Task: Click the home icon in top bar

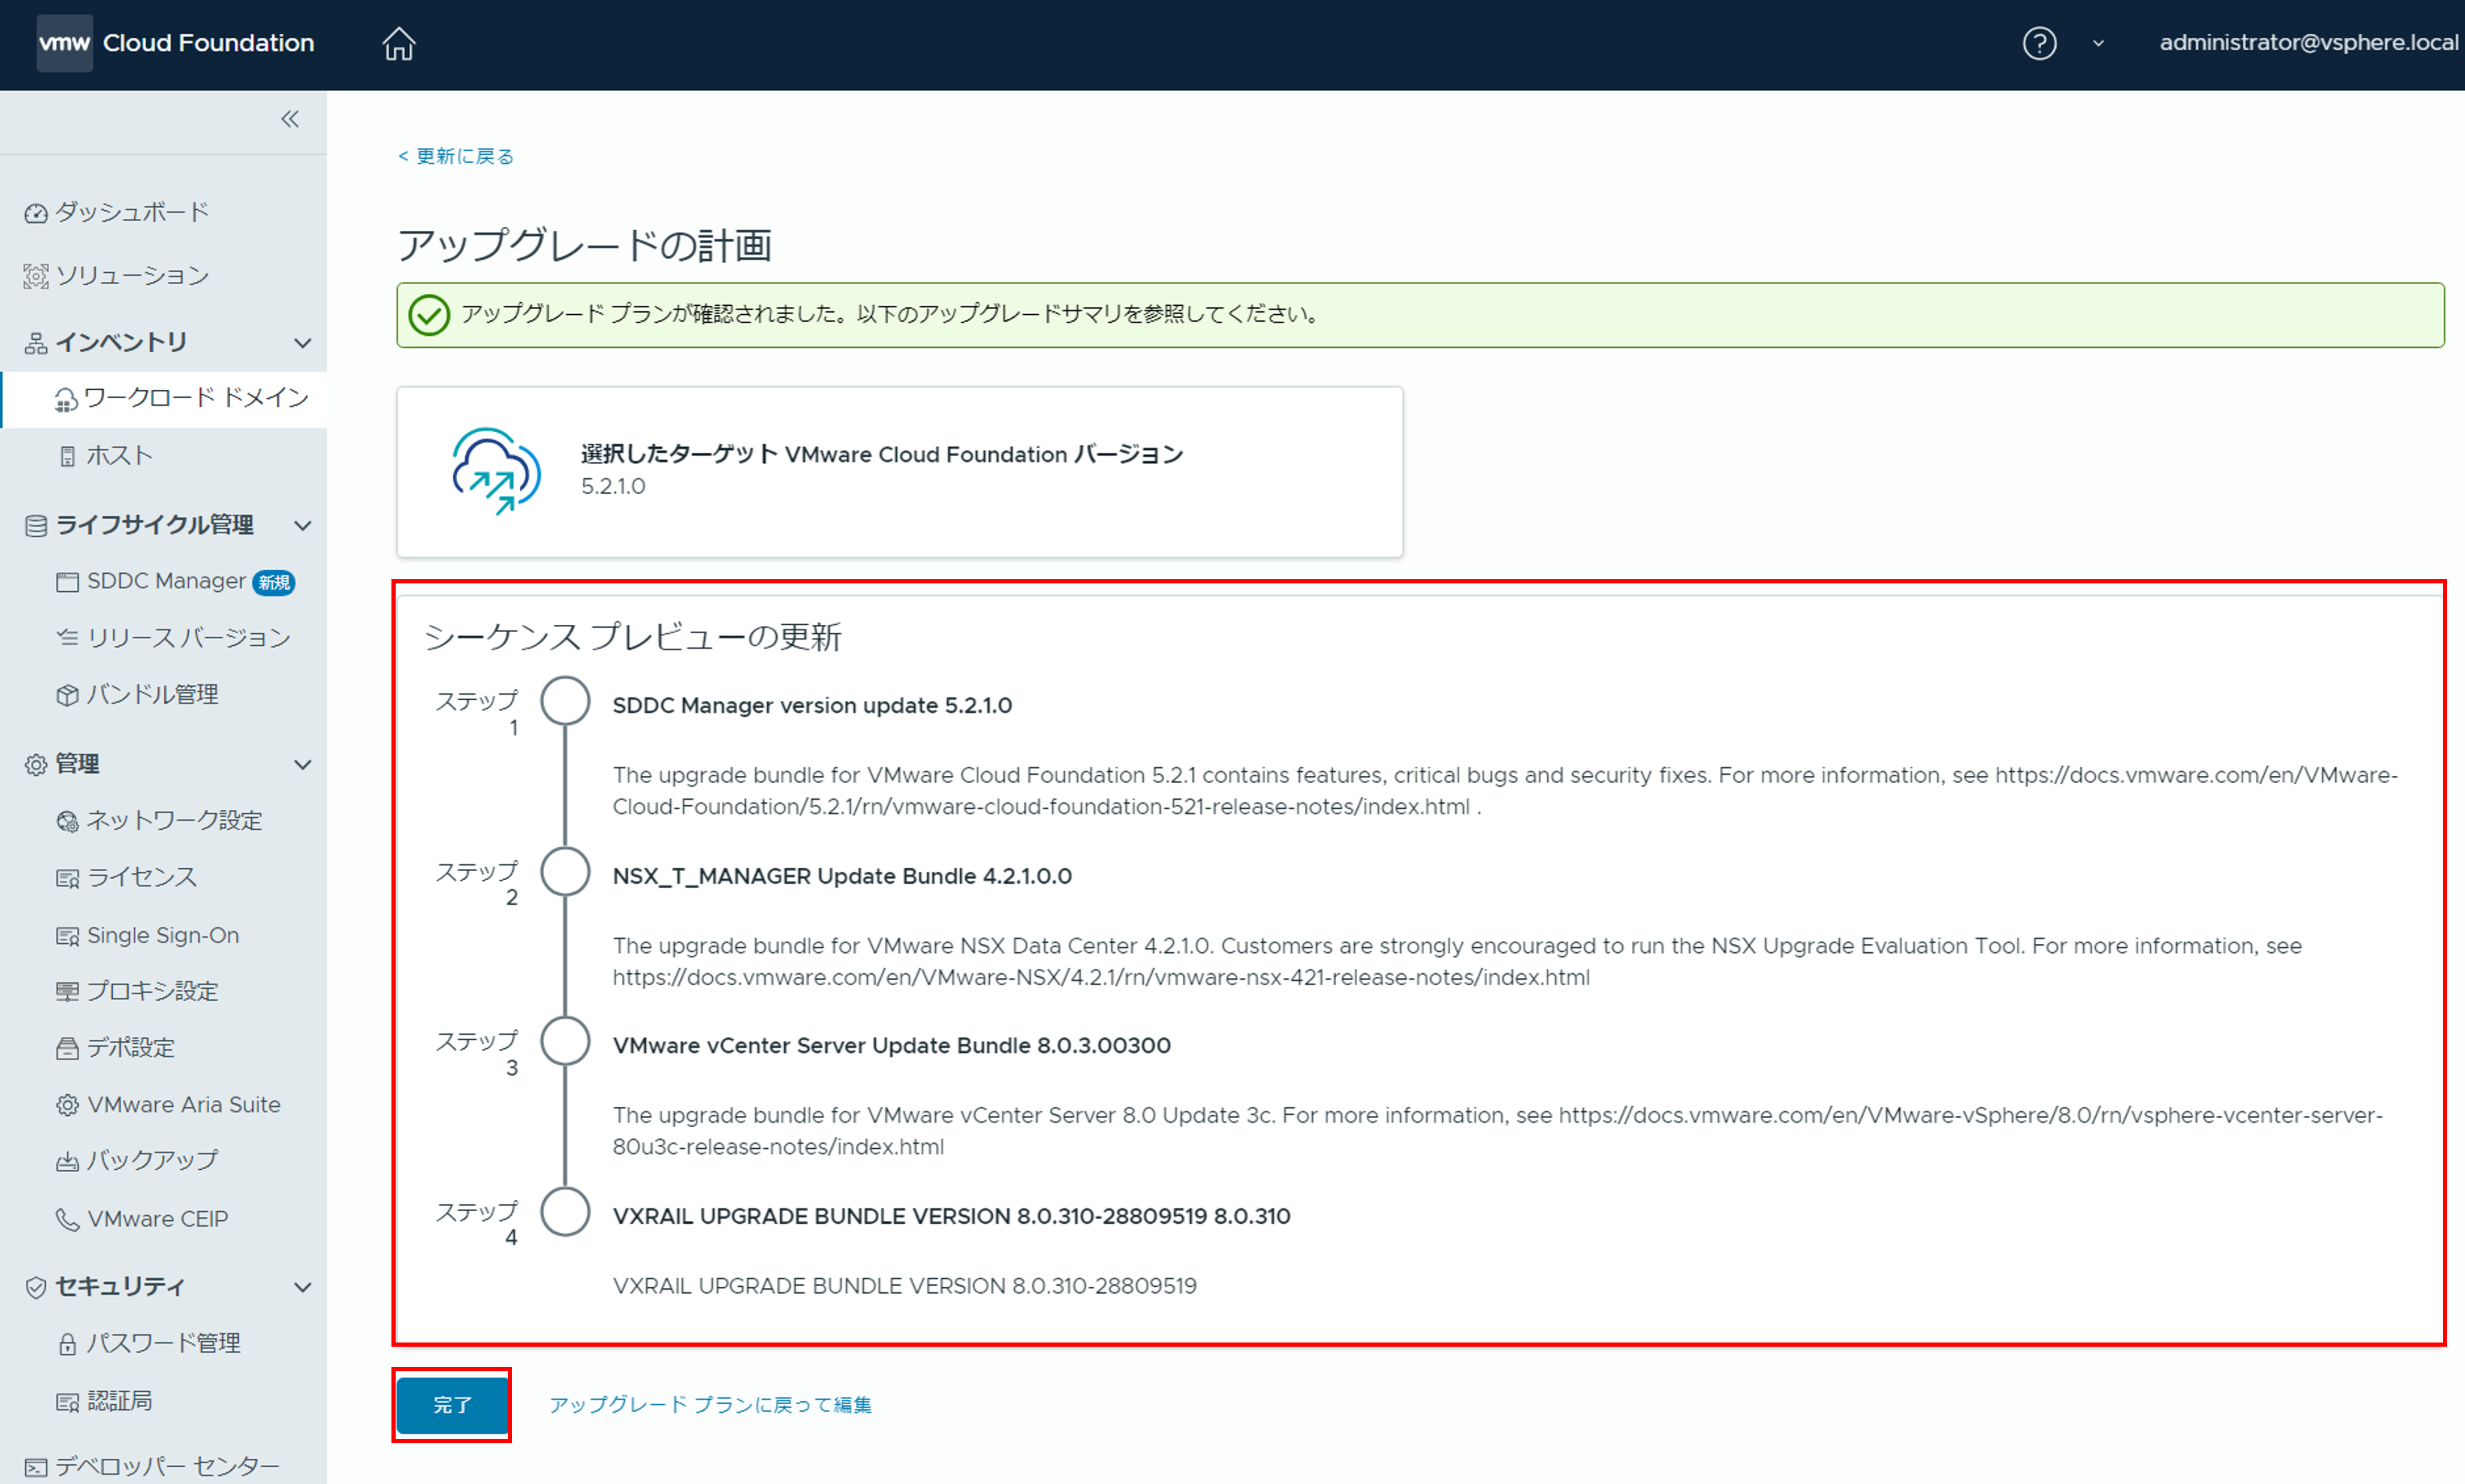Action: [399, 43]
